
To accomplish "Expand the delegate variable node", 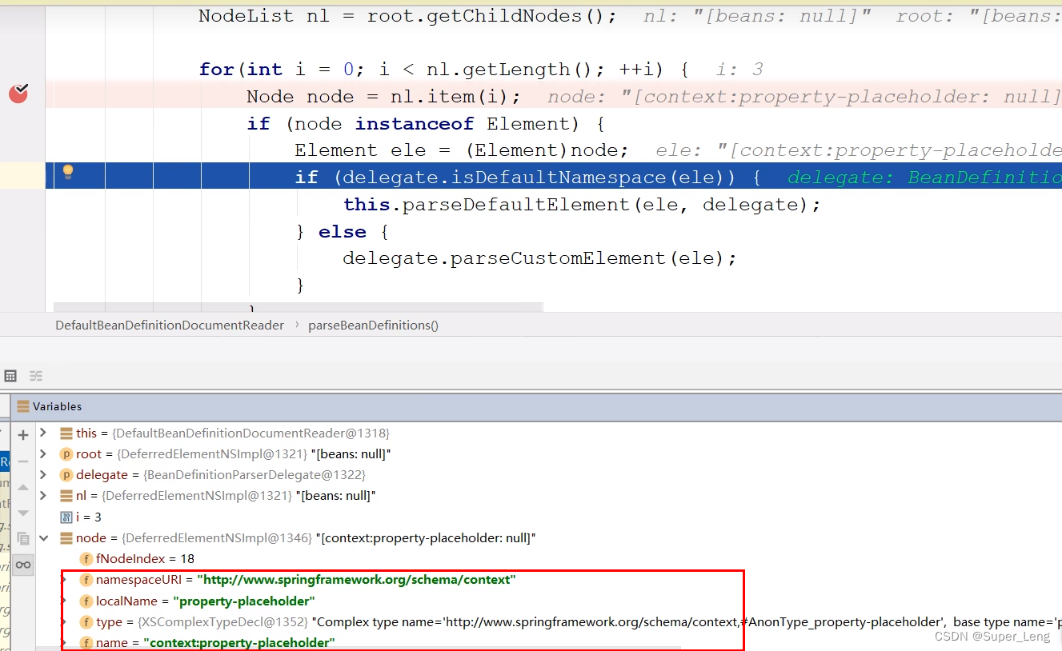I will 43,474.
